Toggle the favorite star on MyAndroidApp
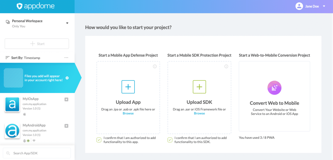Viewport: 333px width, 160px height. click(66, 126)
